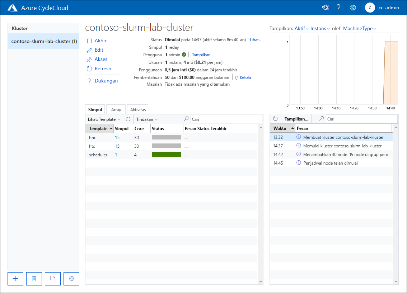This screenshot has width=407, height=293.
Task: Click the scheduler green status bar
Action: pos(166,154)
